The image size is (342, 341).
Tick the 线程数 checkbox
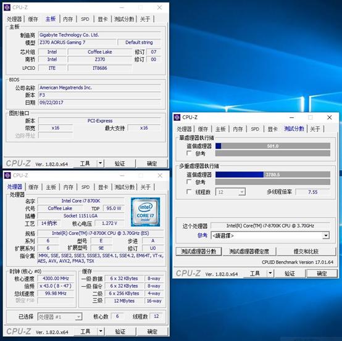pyautogui.click(x=189, y=192)
